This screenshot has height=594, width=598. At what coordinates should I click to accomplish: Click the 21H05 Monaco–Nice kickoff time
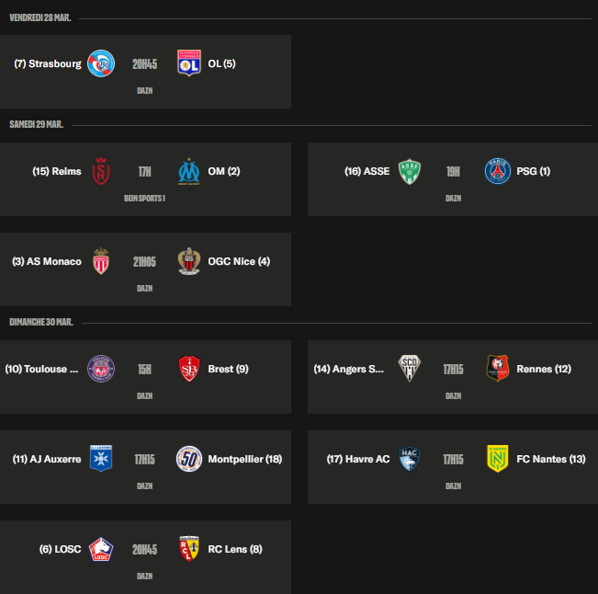144,261
